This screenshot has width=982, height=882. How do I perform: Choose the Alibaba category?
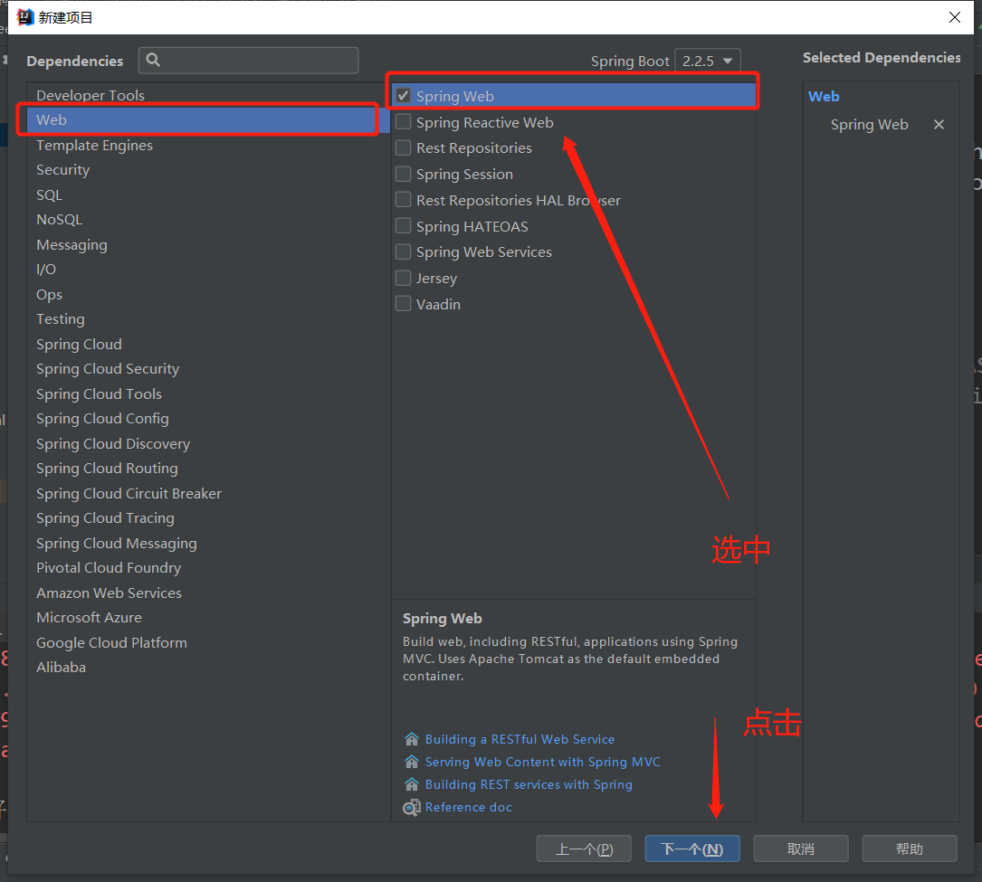pos(208,668)
